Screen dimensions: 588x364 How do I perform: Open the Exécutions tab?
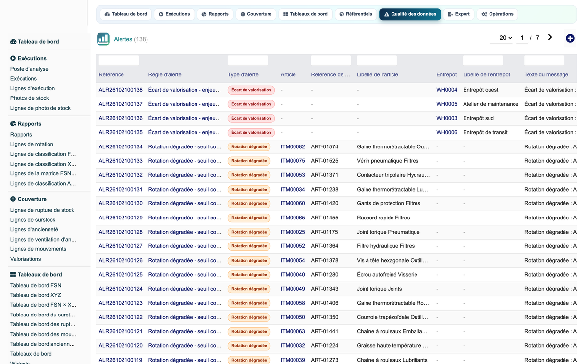[x=174, y=14]
